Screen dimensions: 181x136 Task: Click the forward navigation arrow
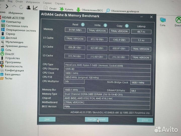click(x=7, y=7)
